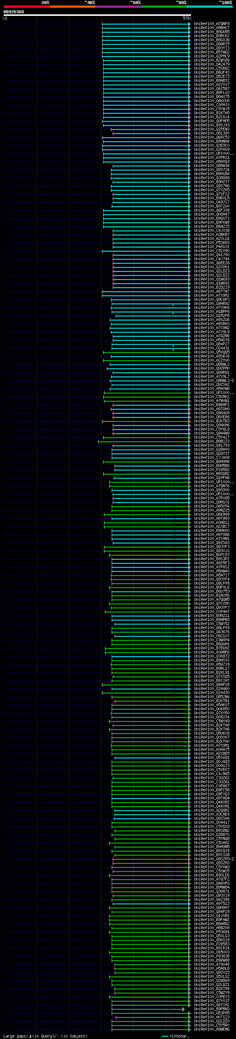Open hit UniRef100_B9GKB5
The height and width of the screenshot is (1039, 236).
click(x=211, y=32)
